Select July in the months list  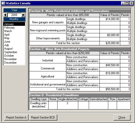point(14,45)
